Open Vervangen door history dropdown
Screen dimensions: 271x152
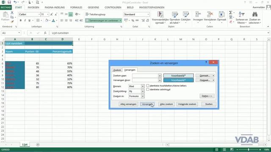coord(160,80)
